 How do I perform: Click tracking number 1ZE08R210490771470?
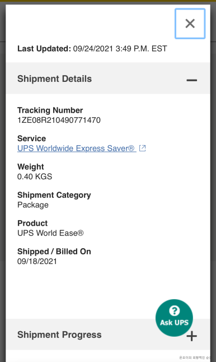[59, 120]
